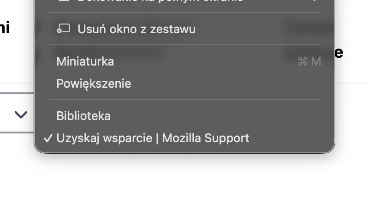
Task: Select Miniaturka from the window menu
Action: tap(184, 61)
